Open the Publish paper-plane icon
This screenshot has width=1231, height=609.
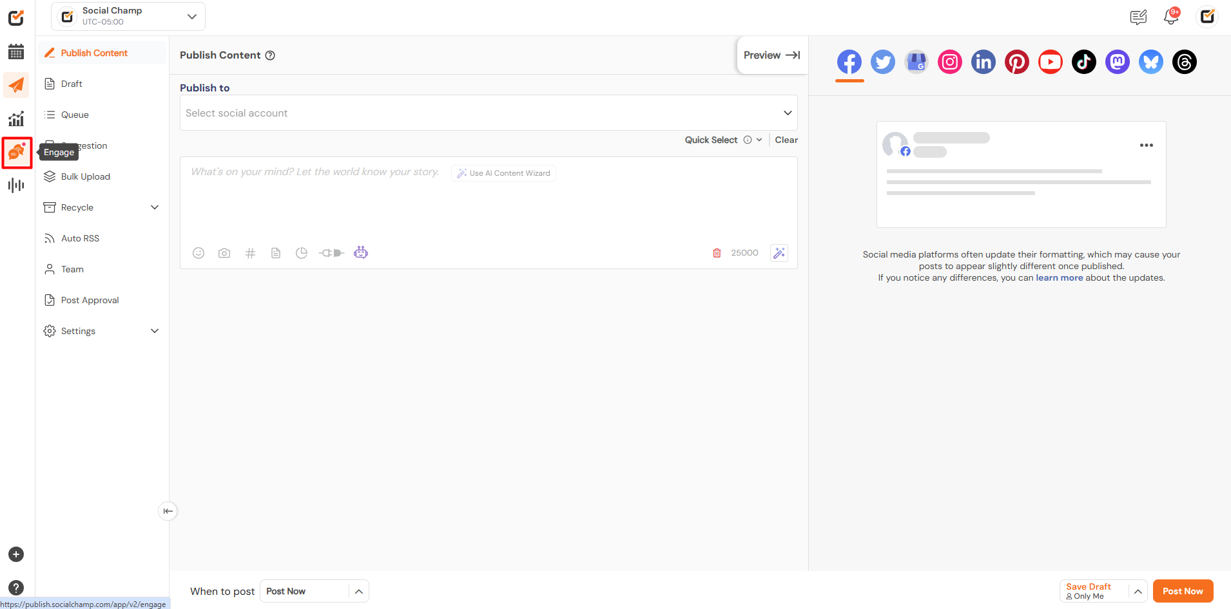pyautogui.click(x=16, y=85)
